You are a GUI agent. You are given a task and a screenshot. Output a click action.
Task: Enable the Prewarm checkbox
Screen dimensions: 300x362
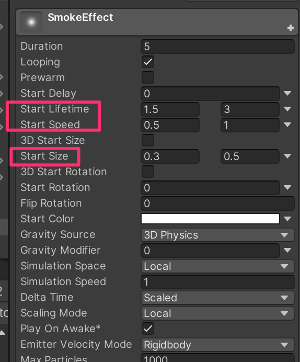(x=148, y=77)
